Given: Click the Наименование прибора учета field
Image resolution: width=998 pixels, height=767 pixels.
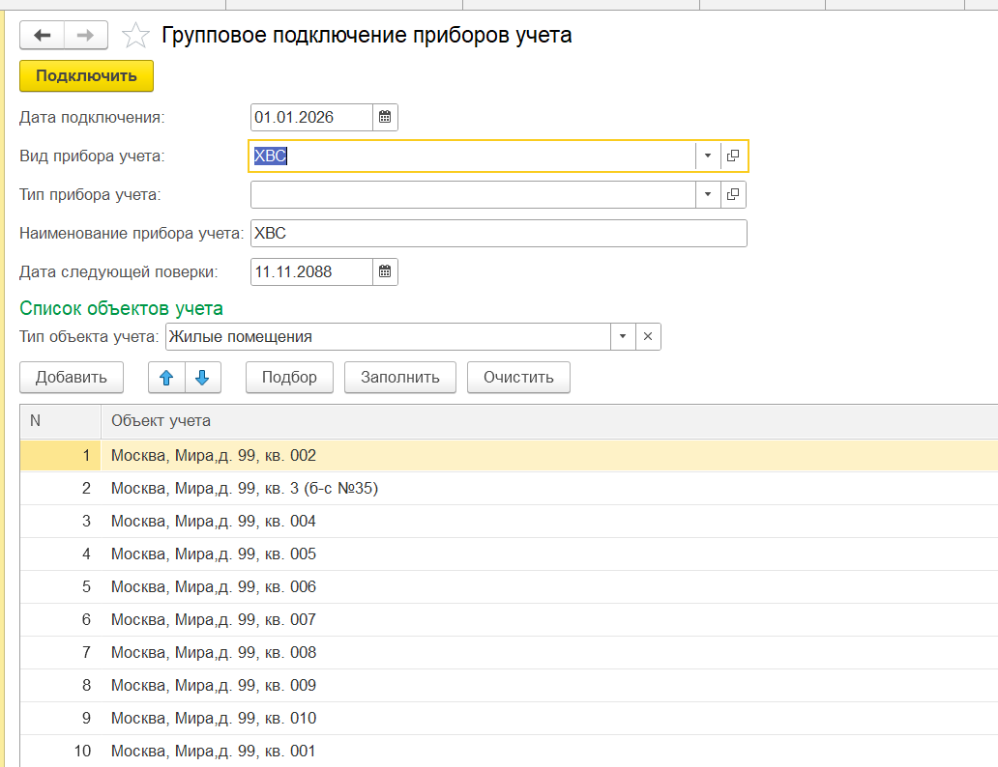Looking at the screenshot, I should (x=498, y=234).
